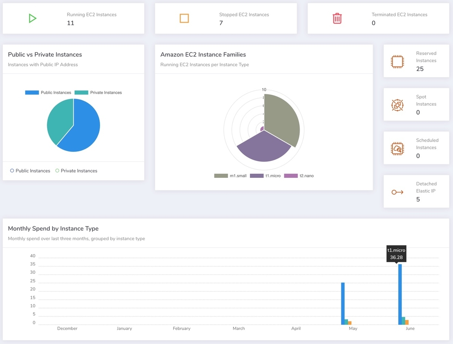
Task: Click the Spot Instances label
Action: [x=426, y=100]
